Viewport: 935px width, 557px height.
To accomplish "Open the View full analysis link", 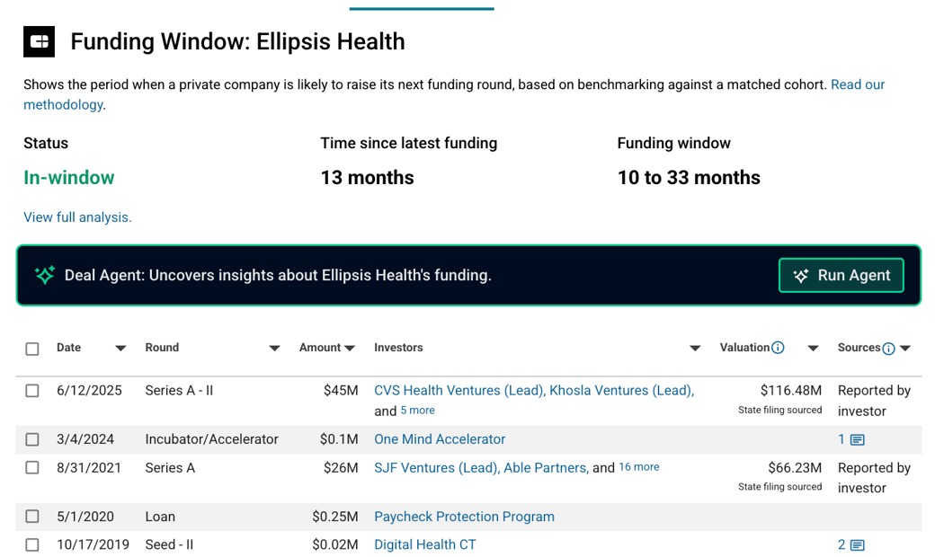I will [77, 217].
